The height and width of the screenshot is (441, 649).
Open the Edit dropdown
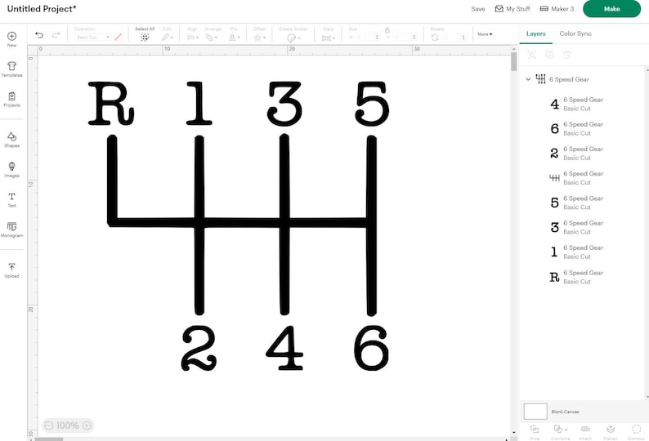[168, 38]
